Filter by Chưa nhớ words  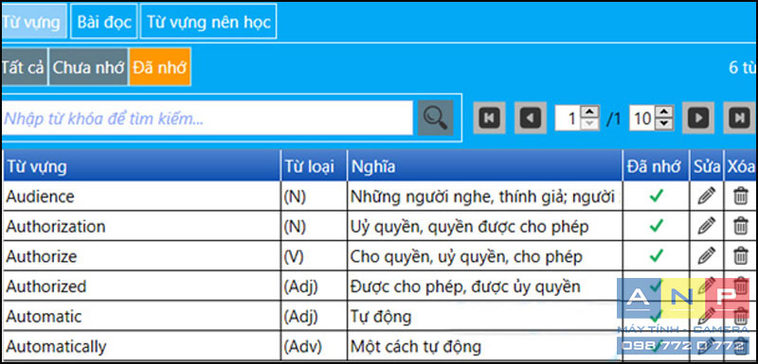click(88, 67)
